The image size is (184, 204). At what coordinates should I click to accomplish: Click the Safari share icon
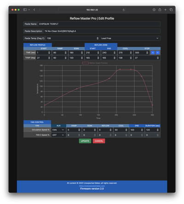point(160,10)
